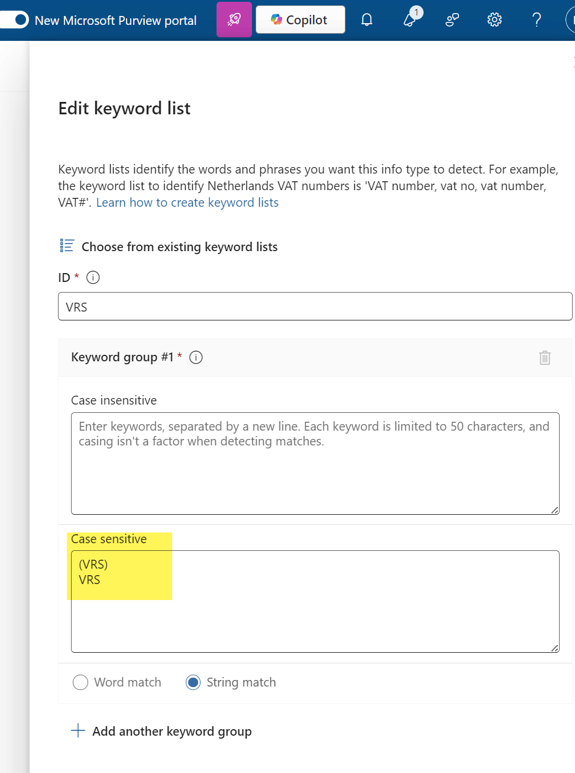
Task: Click Choose from existing keyword lists
Action: pos(179,247)
